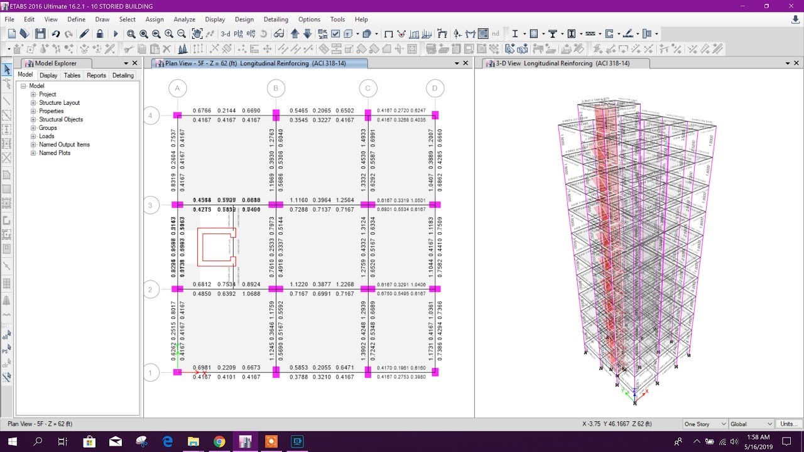Click the Run Analysis arrow icon

116,33
